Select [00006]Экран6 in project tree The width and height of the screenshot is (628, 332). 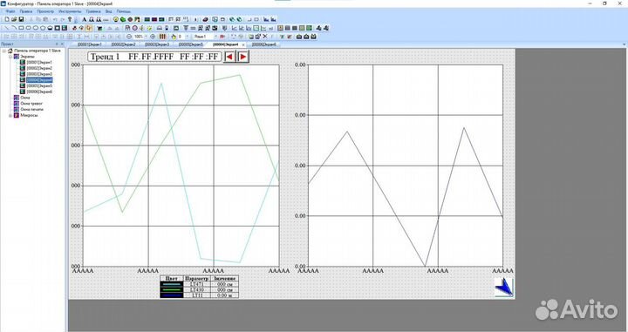pos(39,91)
